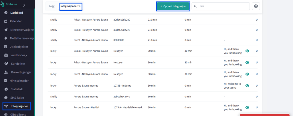Open SMS Saldo in the sidebar
The height and width of the screenshot is (116, 293).
pos(17,97)
